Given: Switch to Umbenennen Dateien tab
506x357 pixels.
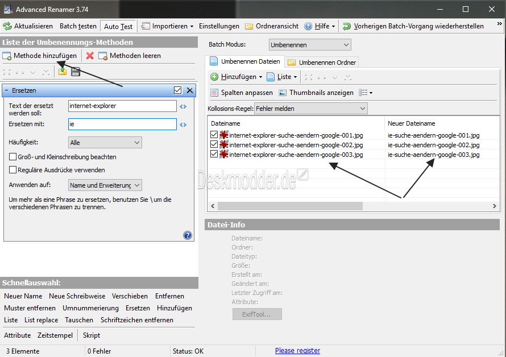Looking at the screenshot, I should [x=245, y=61].
